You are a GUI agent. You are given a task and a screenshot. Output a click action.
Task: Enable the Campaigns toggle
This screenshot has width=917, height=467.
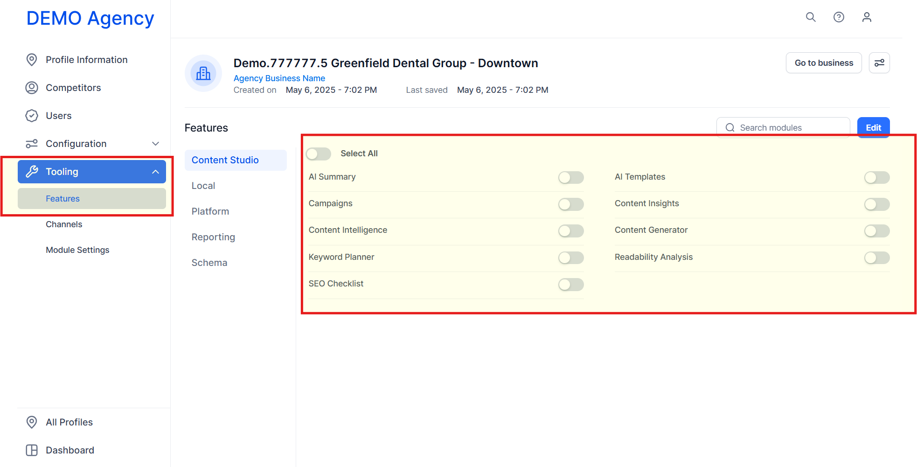(x=571, y=204)
